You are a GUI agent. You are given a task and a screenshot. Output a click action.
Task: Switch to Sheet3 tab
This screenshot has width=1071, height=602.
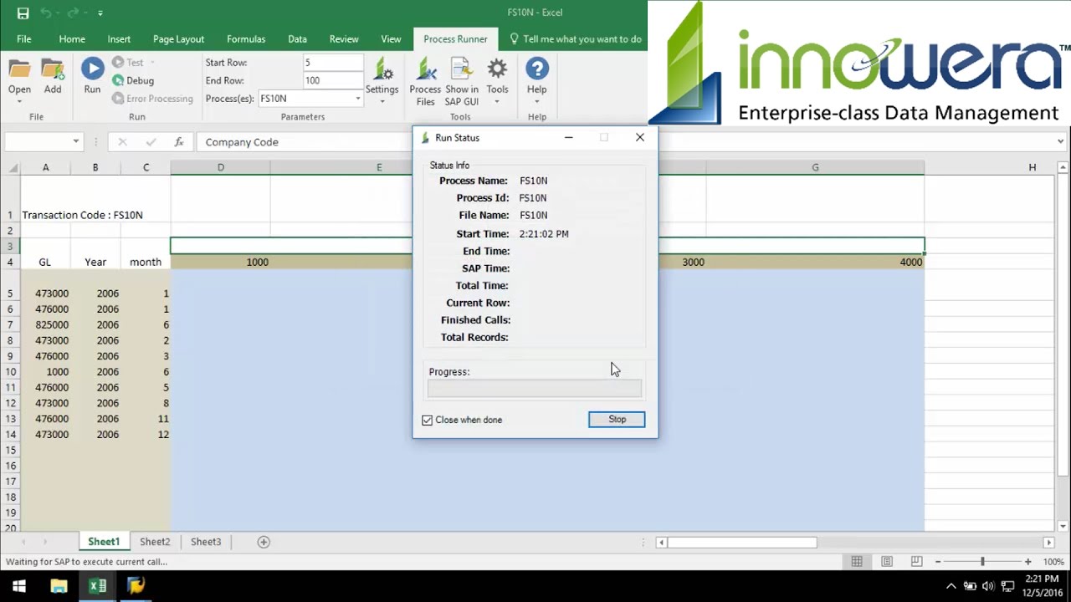[206, 542]
